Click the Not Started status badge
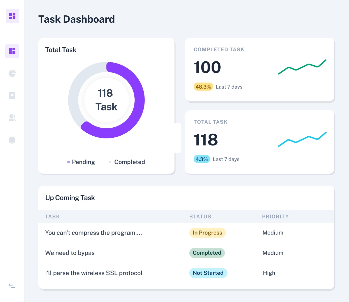 click(x=208, y=273)
